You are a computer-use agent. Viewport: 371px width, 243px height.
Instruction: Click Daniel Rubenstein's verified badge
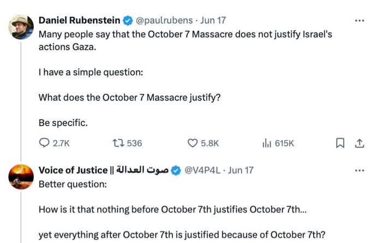point(127,21)
